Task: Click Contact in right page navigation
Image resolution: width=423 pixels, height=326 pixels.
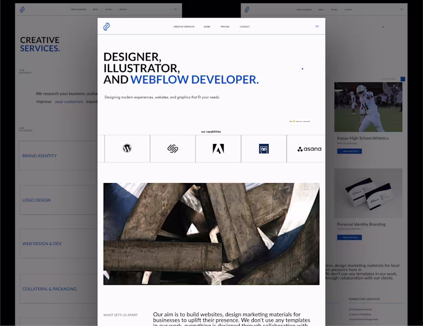Action: coord(348,9)
